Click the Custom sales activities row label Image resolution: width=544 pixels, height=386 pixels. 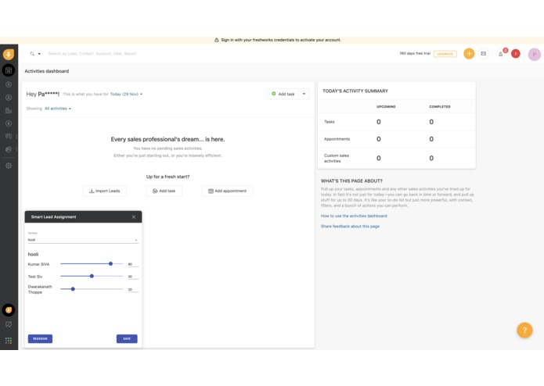coord(336,158)
